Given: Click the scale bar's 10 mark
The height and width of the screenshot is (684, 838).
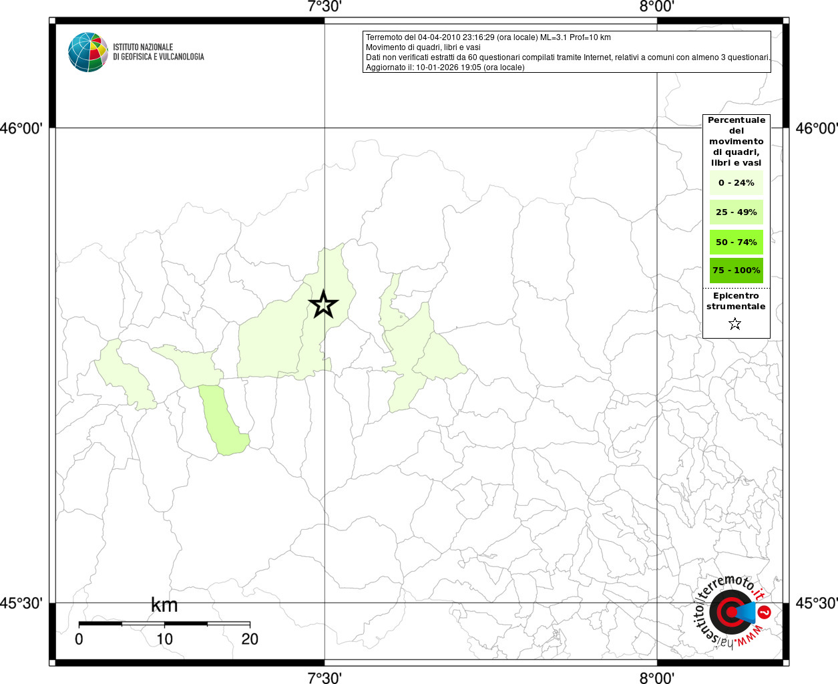Looking at the screenshot, I should point(164,639).
